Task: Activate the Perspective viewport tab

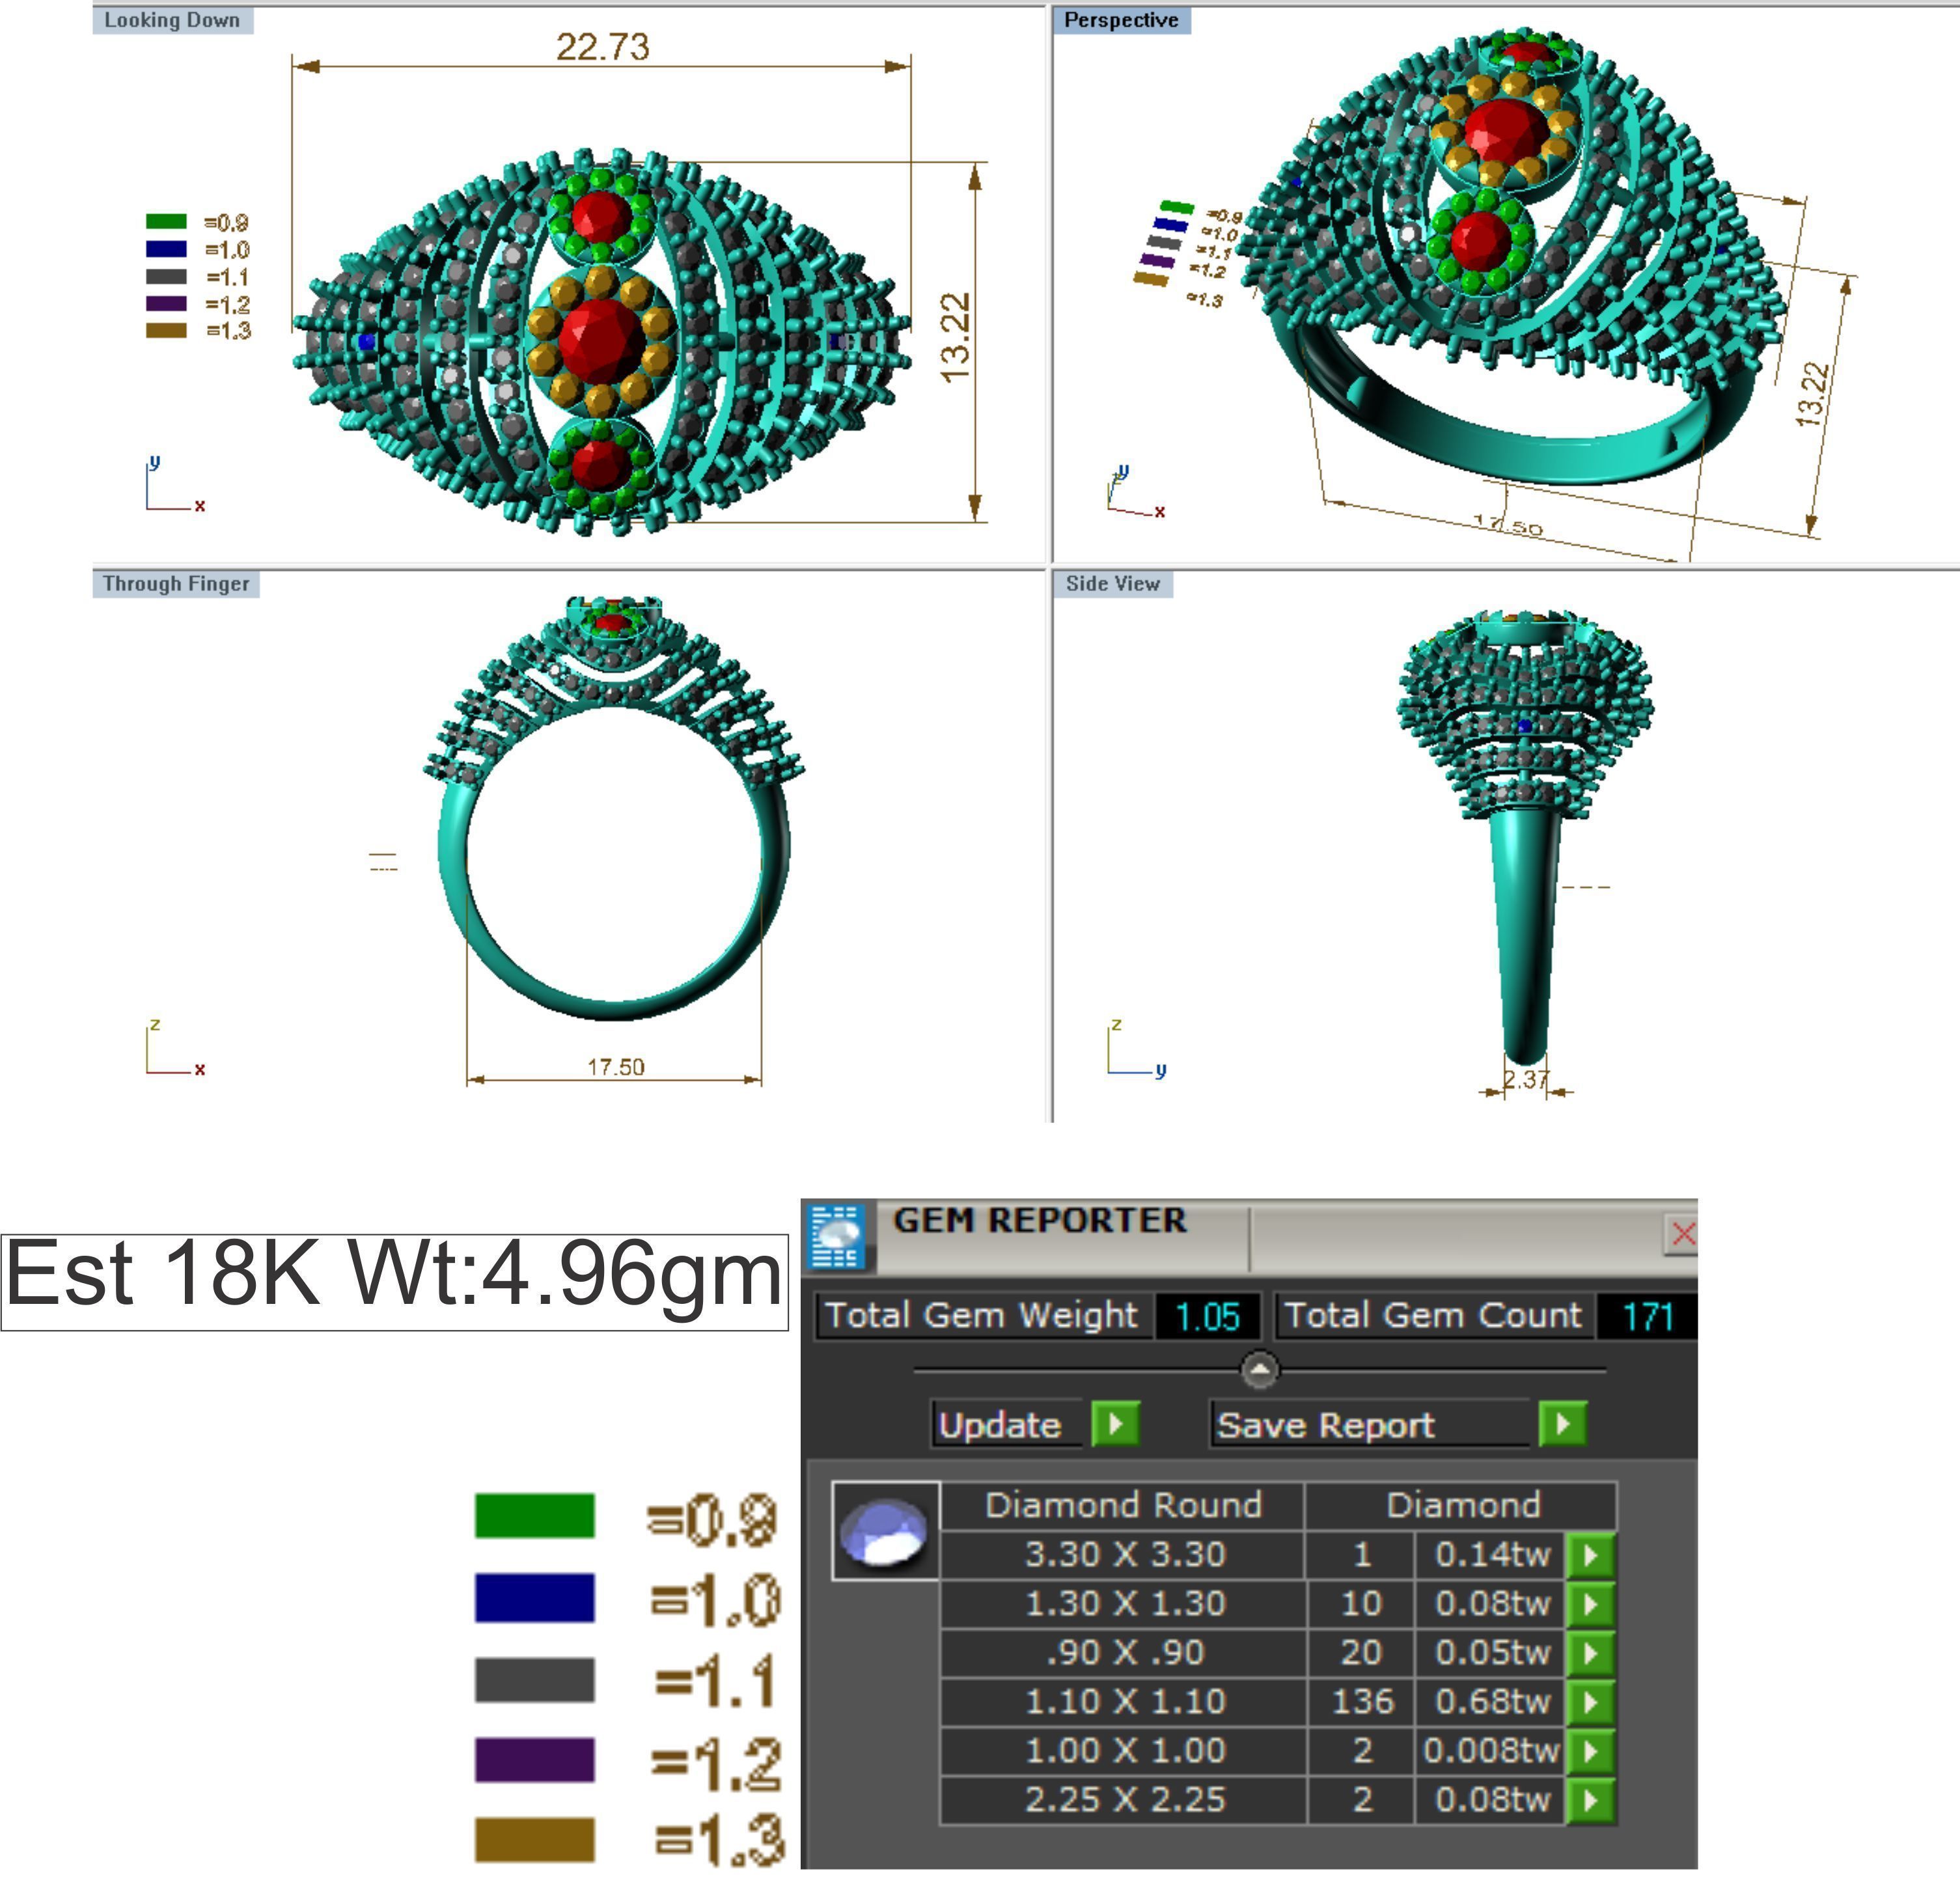Action: pos(1121,20)
